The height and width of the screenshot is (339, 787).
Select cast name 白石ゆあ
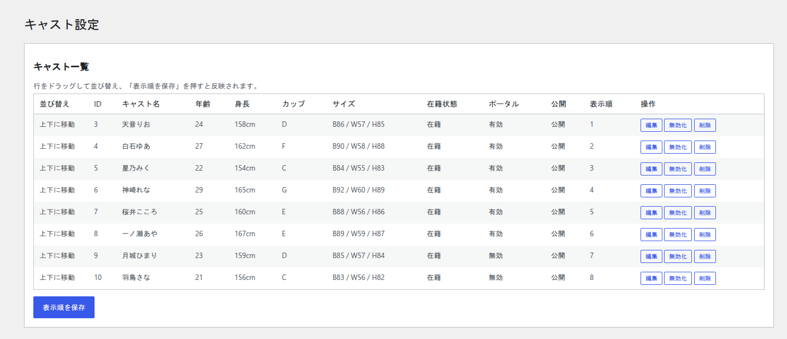[136, 147]
